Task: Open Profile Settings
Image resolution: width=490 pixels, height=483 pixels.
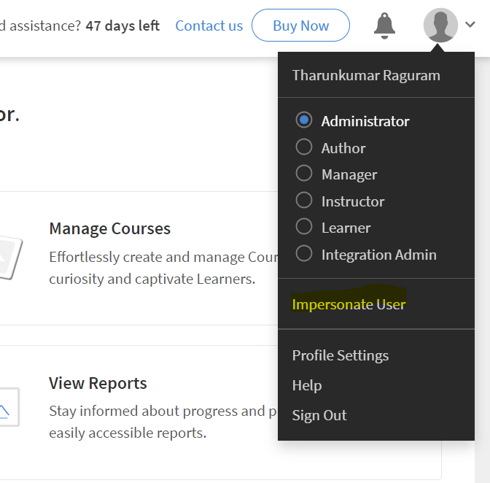Action: 340,355
